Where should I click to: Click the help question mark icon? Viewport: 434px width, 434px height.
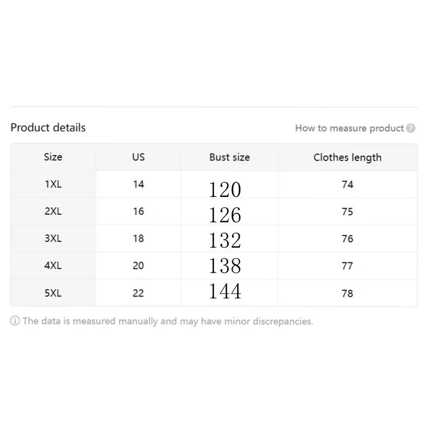click(411, 128)
